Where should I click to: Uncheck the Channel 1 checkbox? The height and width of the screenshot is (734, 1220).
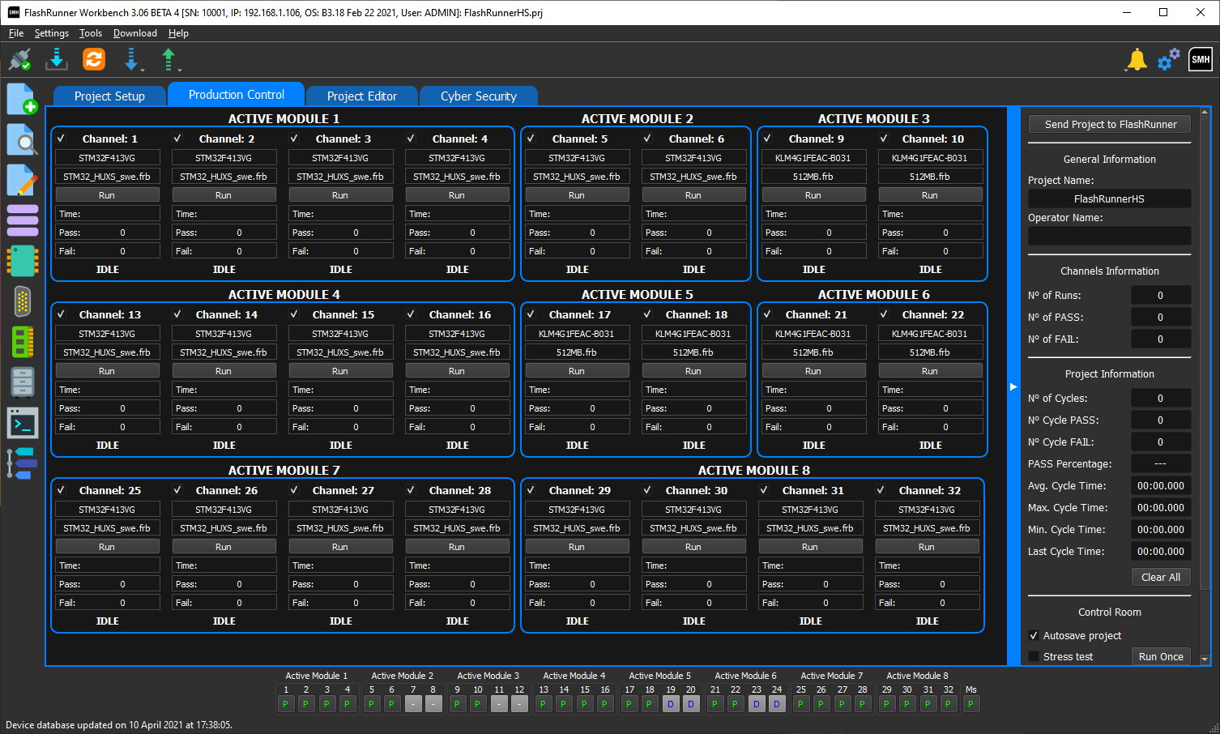click(61, 139)
